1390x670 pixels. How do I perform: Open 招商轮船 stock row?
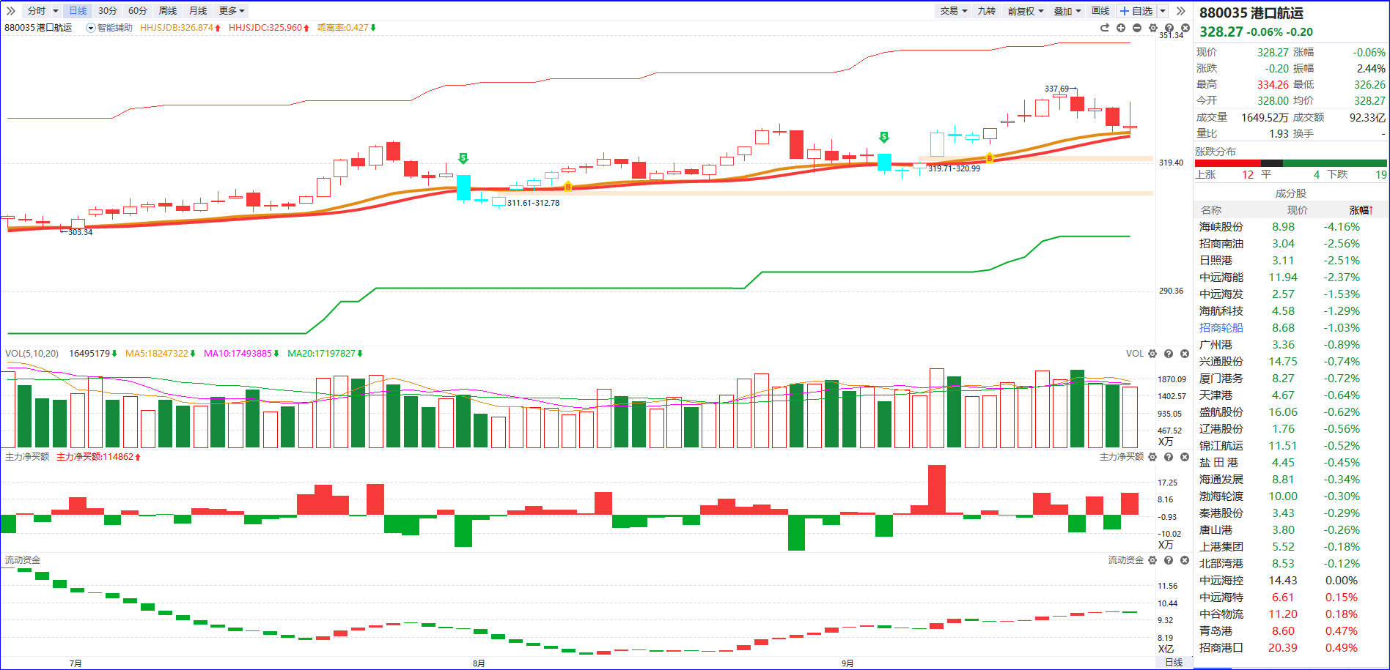[1291, 328]
